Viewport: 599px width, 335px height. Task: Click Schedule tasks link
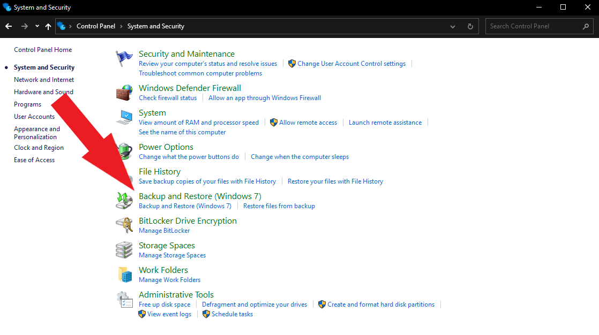(233, 314)
